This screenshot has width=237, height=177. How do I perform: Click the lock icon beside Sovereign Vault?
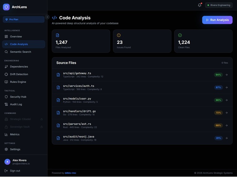click(x=41, y=127)
